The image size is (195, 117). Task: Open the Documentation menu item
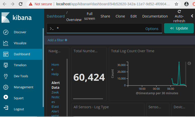pos(155,16)
